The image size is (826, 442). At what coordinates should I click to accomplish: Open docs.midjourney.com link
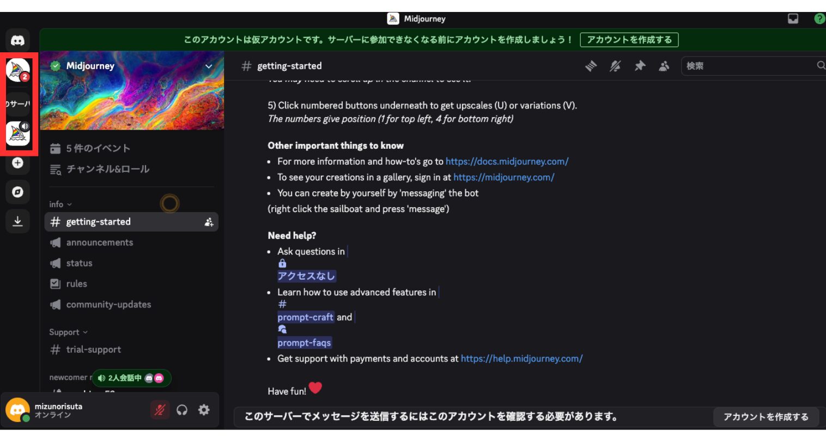[507, 161]
